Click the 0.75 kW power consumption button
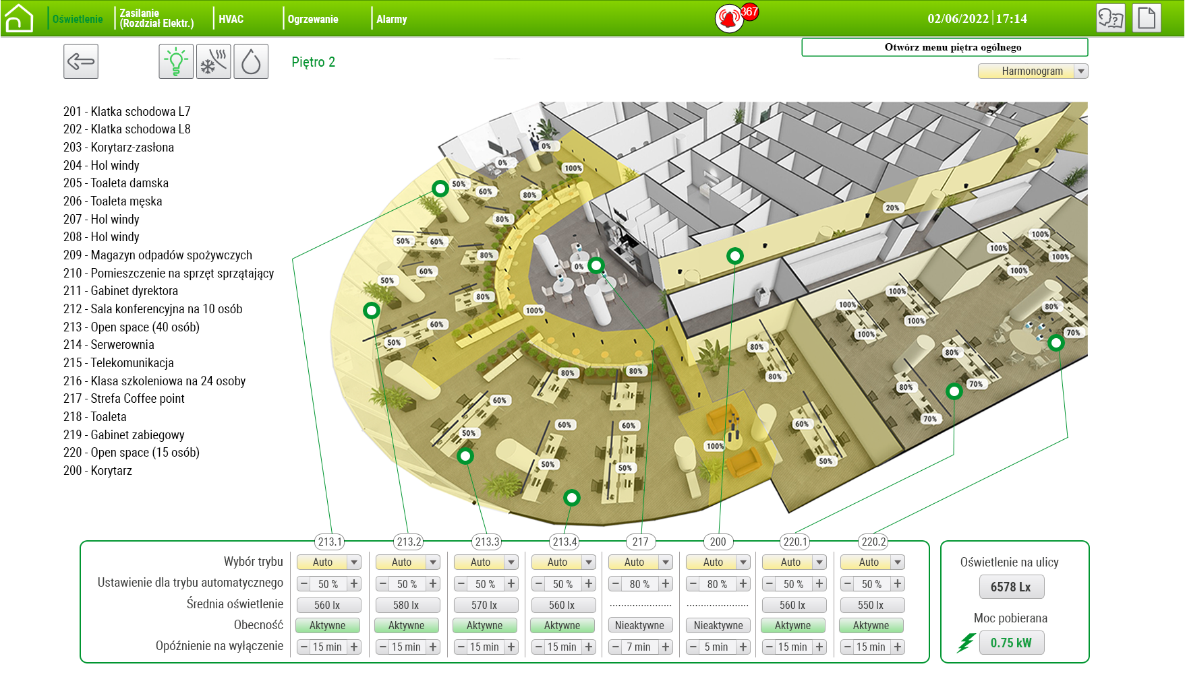Image resolution: width=1185 pixels, height=681 pixels. click(1011, 643)
